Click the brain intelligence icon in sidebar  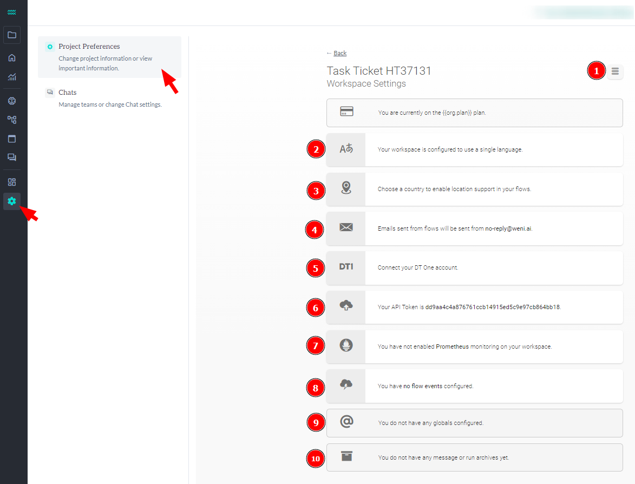12,101
